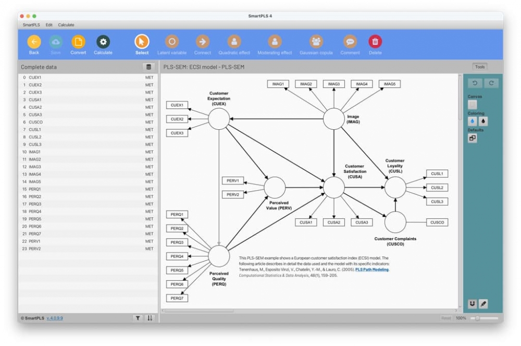Click the v.4.0.9.9 version link

point(55,318)
